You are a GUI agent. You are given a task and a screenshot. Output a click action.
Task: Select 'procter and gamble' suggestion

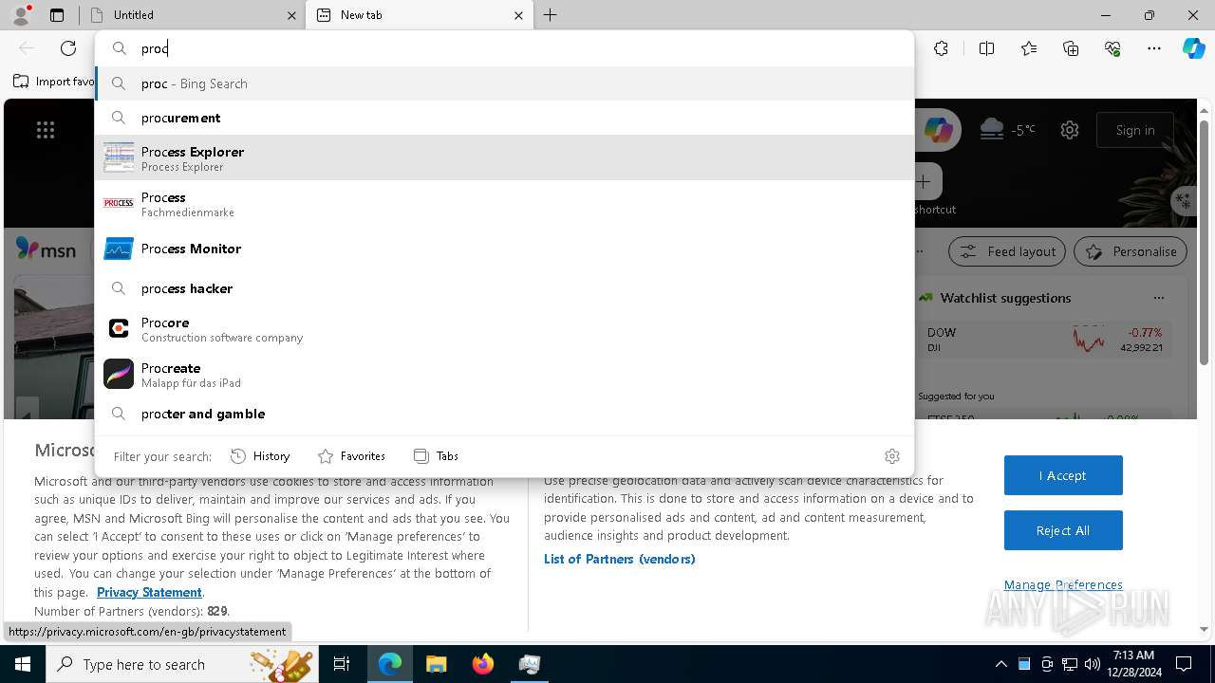click(504, 414)
